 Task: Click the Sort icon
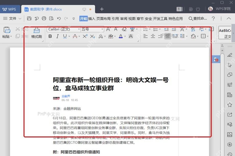coord(193,29)
